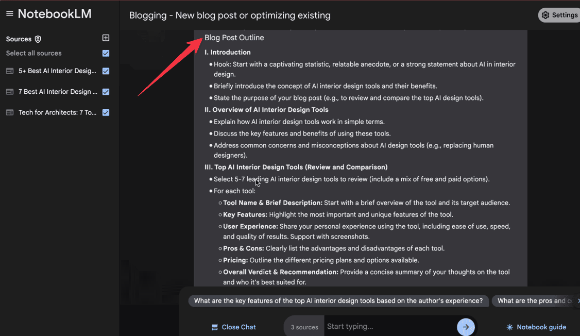
Task: Click the notebook title "Blogging - New blog post"
Action: point(230,15)
